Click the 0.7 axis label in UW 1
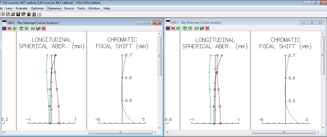The width and height of the screenshot is (327, 137). pos(129,55)
